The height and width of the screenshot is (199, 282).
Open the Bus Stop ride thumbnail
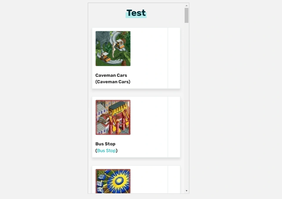click(x=113, y=117)
